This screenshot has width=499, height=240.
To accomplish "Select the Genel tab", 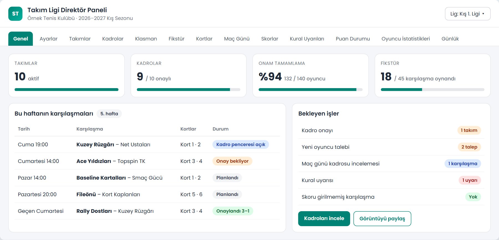I will coord(21,39).
